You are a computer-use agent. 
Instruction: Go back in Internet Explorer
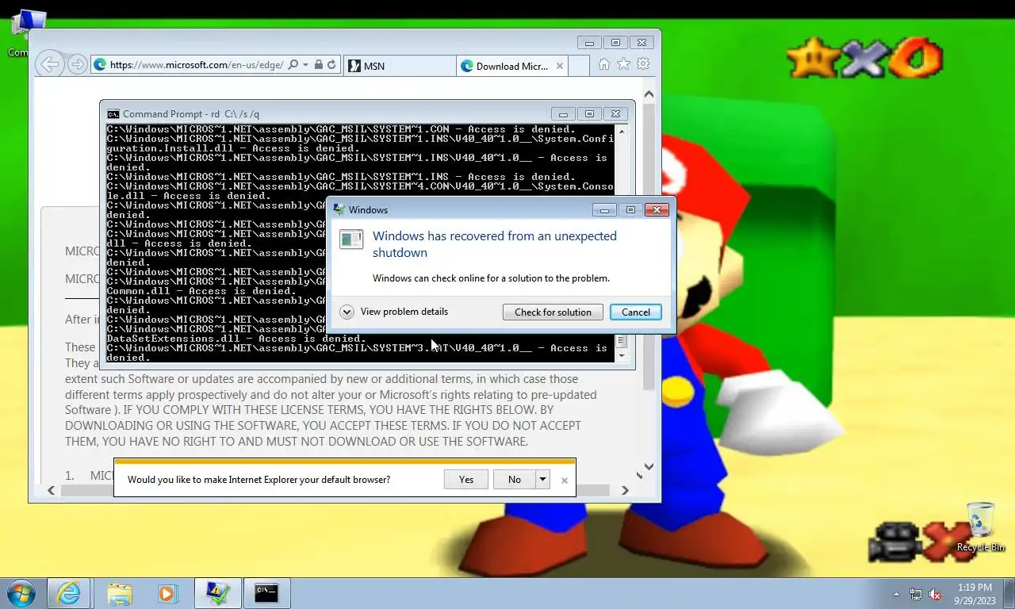click(x=50, y=65)
